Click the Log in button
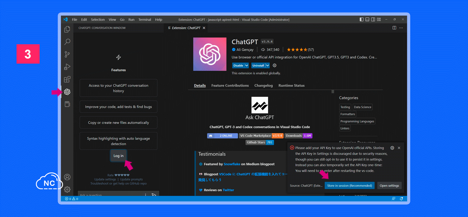Image resolution: width=468 pixels, height=217 pixels. click(x=119, y=156)
